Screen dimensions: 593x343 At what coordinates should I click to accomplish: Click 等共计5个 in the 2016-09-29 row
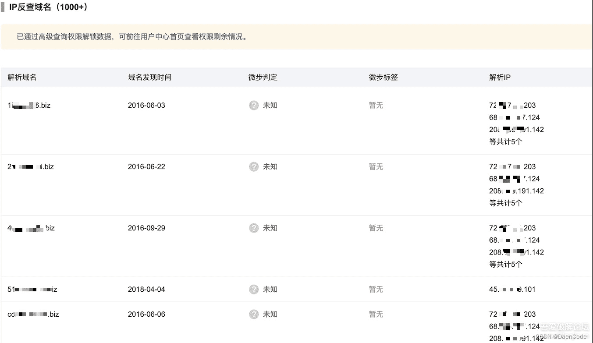506,264
